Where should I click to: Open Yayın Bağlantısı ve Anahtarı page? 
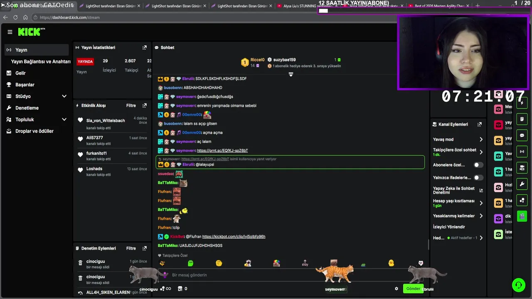click(x=41, y=61)
